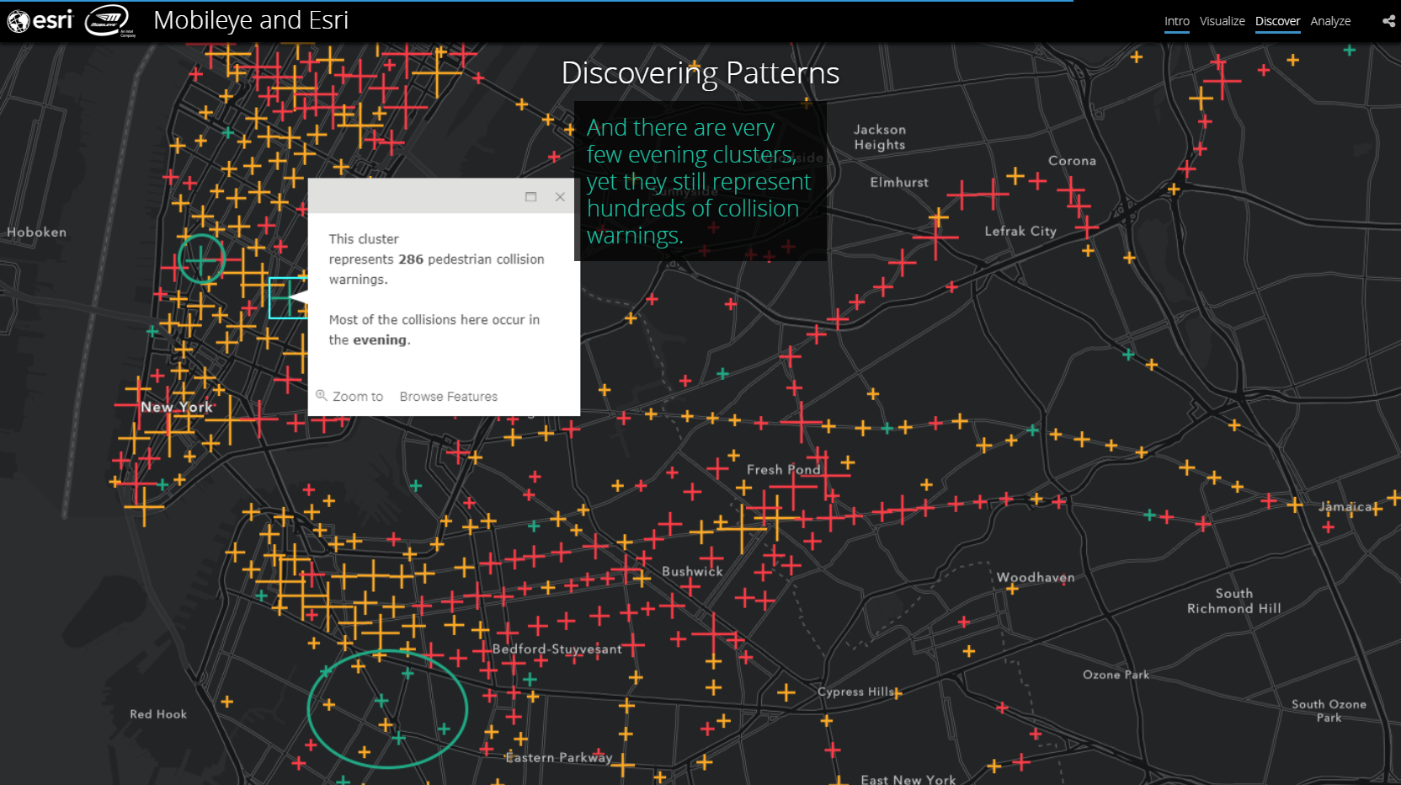Screen dimensions: 1401x785
Task: Click the cyan highlighted cluster square
Action: click(x=286, y=298)
